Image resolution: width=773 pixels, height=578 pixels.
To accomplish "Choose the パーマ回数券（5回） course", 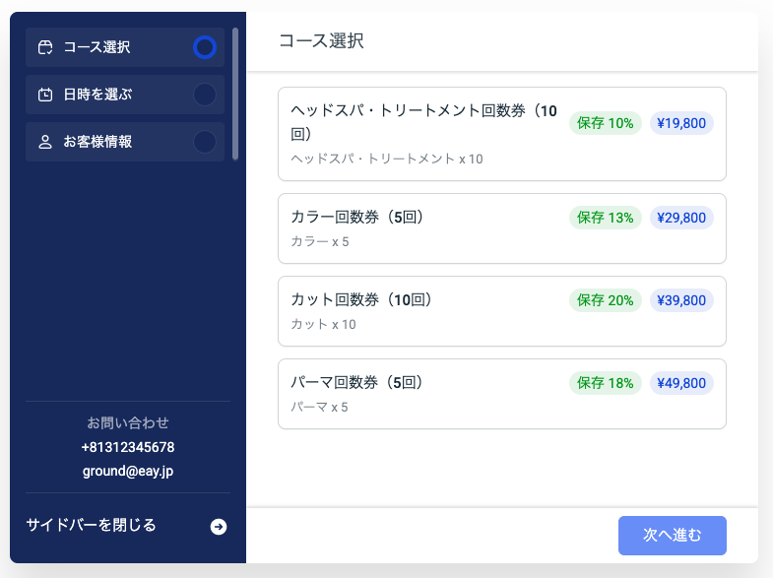I will (x=423, y=394).
